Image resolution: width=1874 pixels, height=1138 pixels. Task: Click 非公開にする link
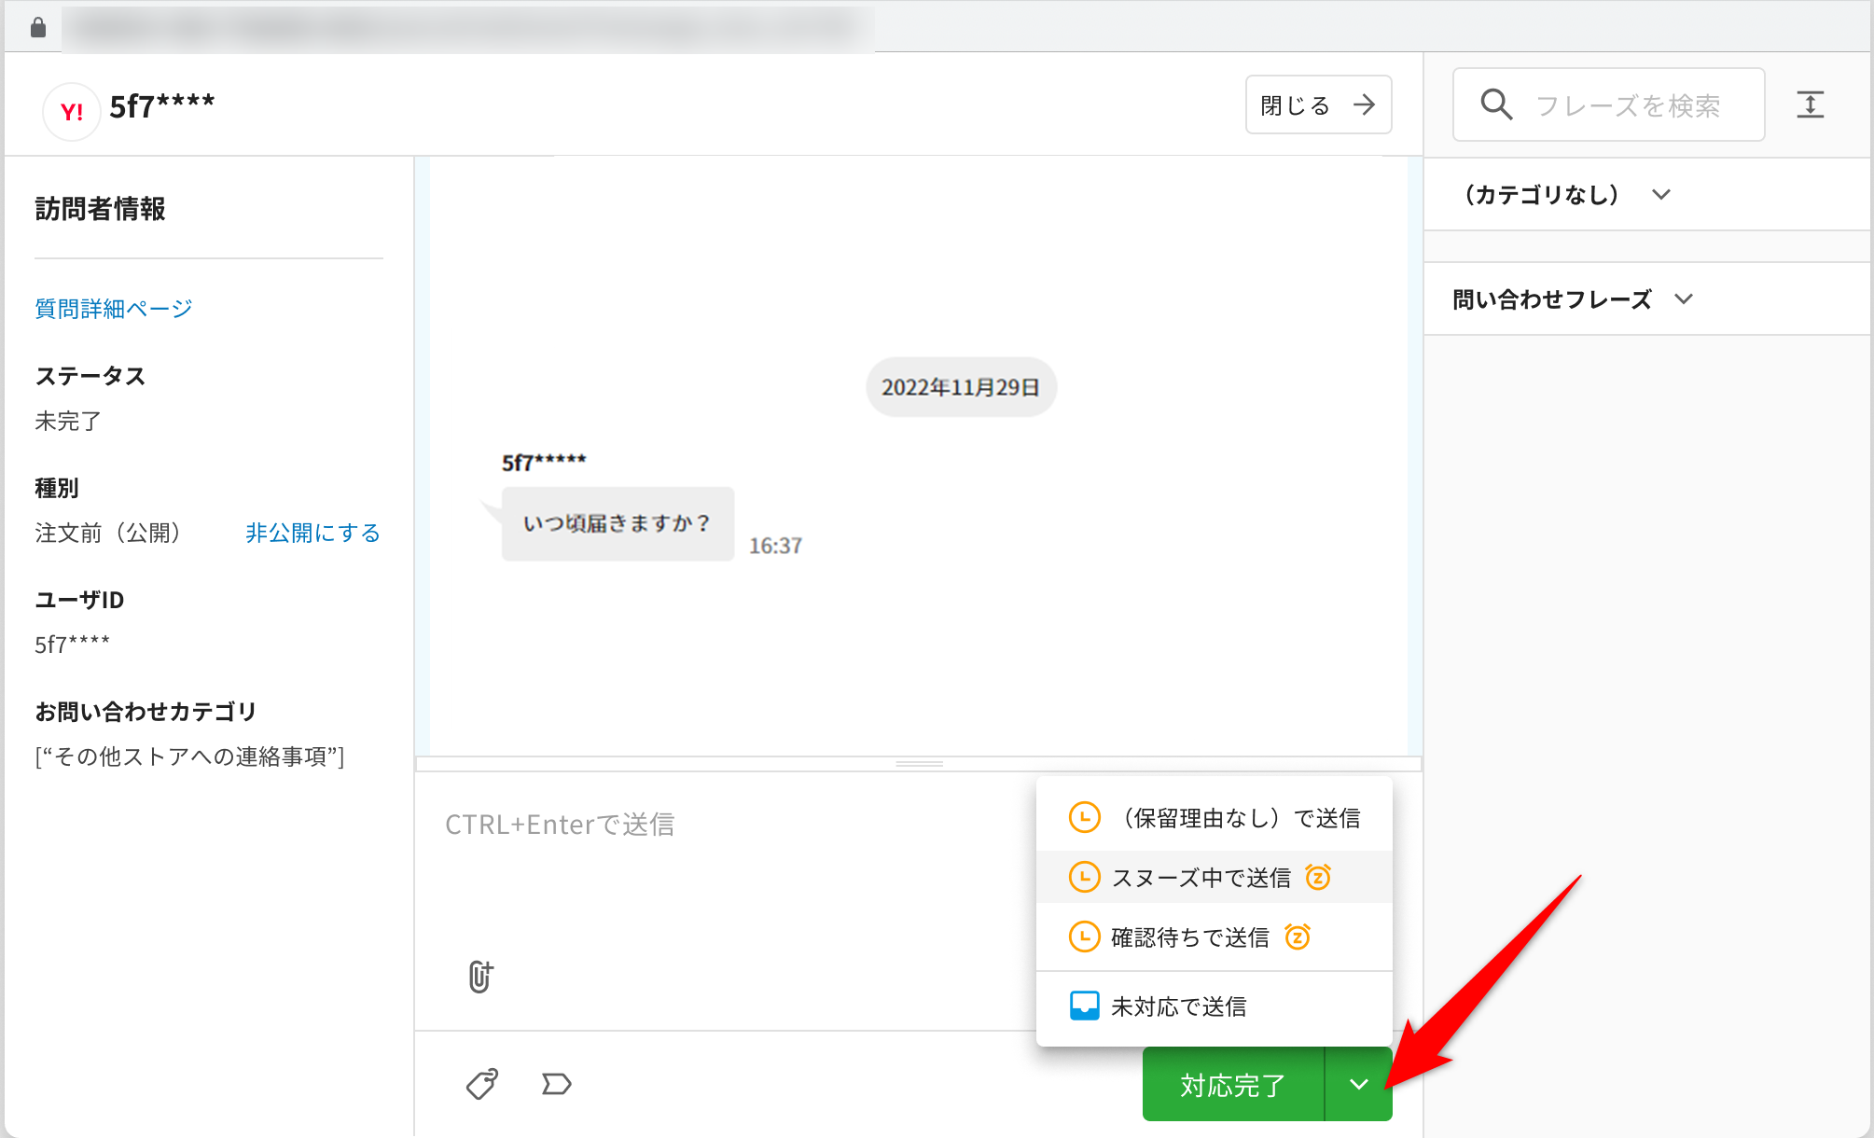pyautogui.click(x=312, y=533)
